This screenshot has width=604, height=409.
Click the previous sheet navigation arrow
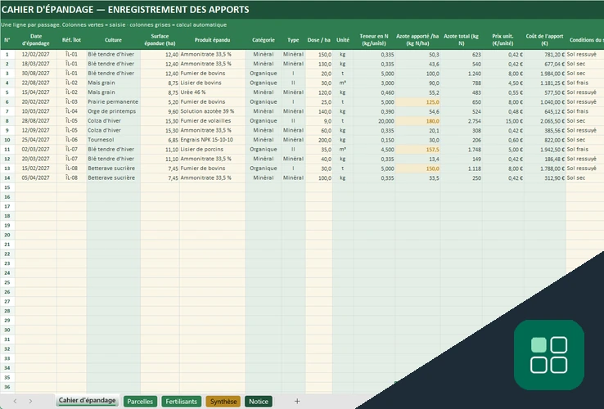15,402
